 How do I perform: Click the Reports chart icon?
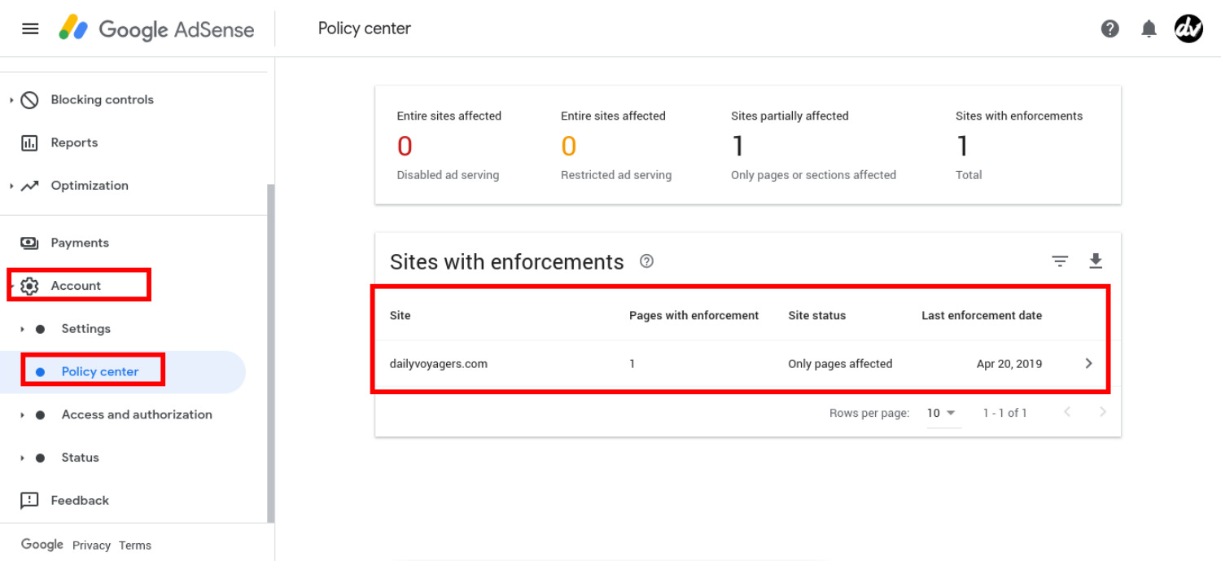click(29, 143)
